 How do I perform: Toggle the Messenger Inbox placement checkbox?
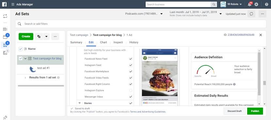131,97
